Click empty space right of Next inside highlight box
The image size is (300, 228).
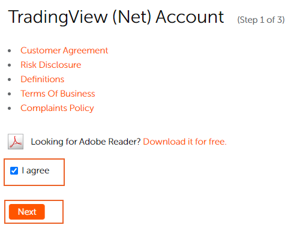(x=53, y=212)
